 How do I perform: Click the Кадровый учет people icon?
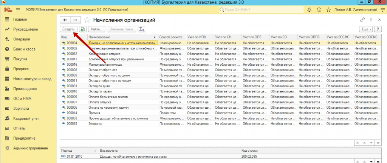pyautogui.click(x=7, y=118)
